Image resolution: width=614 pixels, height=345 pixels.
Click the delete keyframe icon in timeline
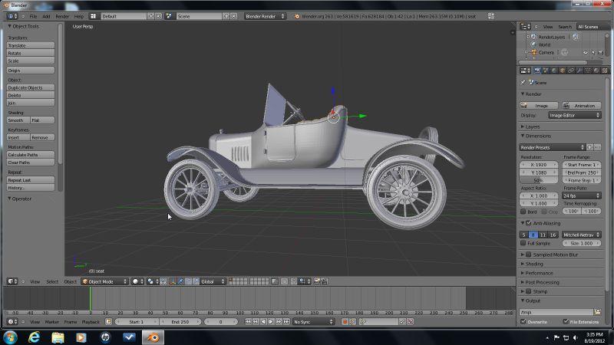[411, 321]
